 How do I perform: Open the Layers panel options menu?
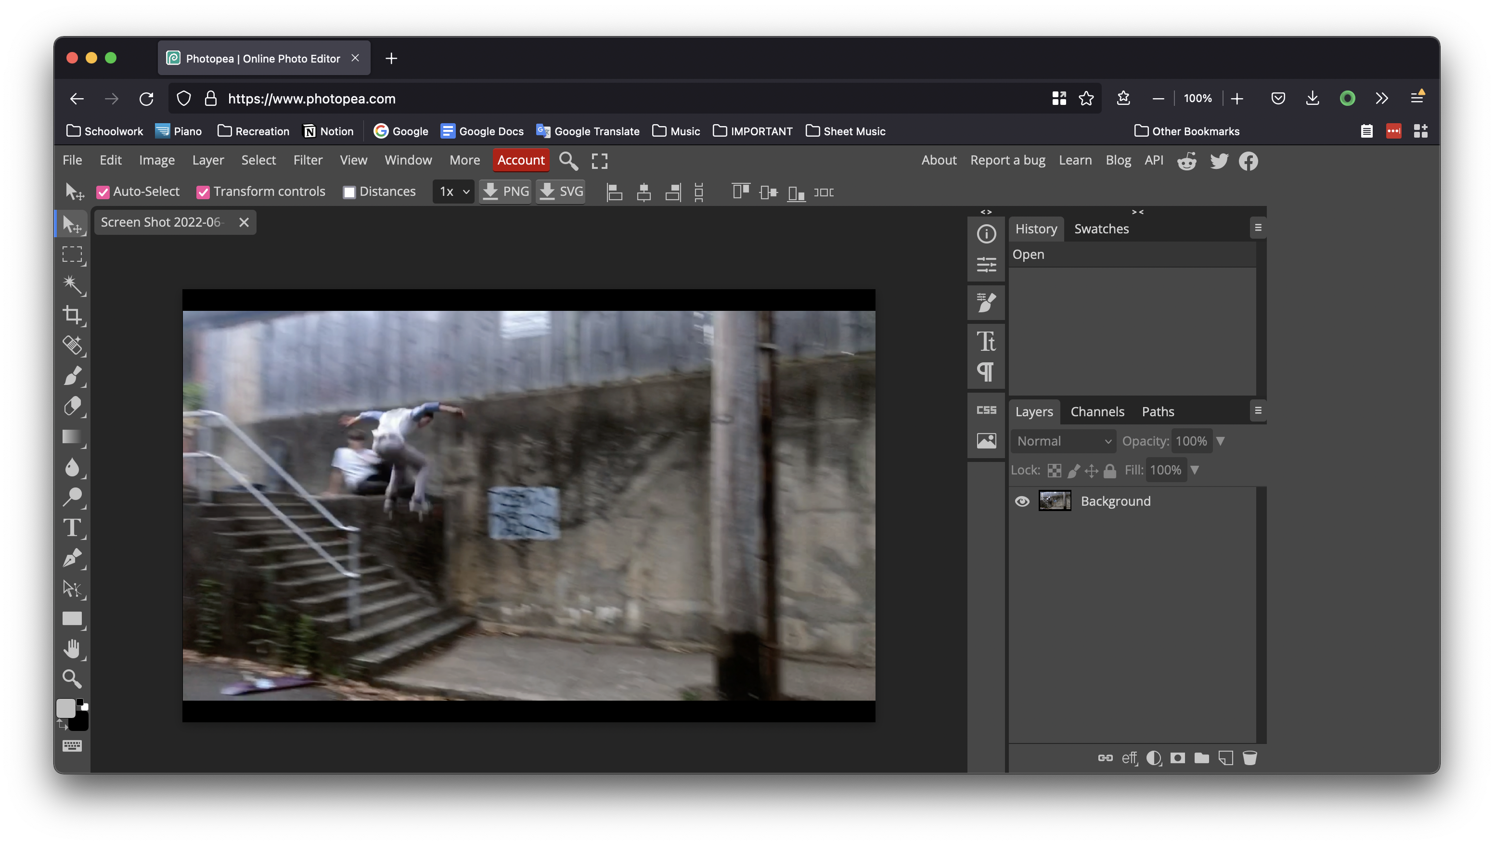[1258, 411]
